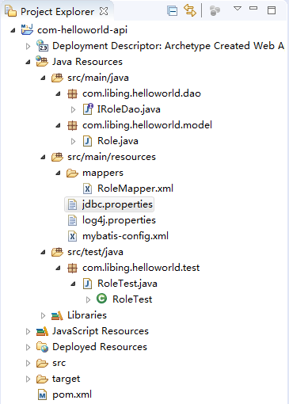
Task: Click the Role.java file icon
Action: click(87, 141)
